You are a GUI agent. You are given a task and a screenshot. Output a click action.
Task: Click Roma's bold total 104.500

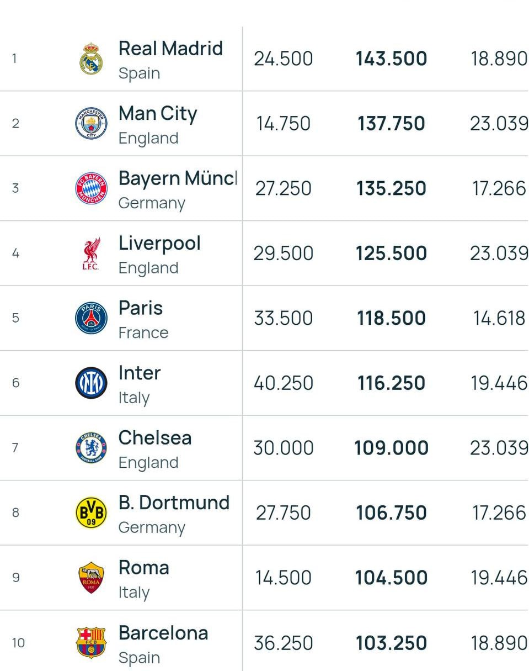point(391,578)
